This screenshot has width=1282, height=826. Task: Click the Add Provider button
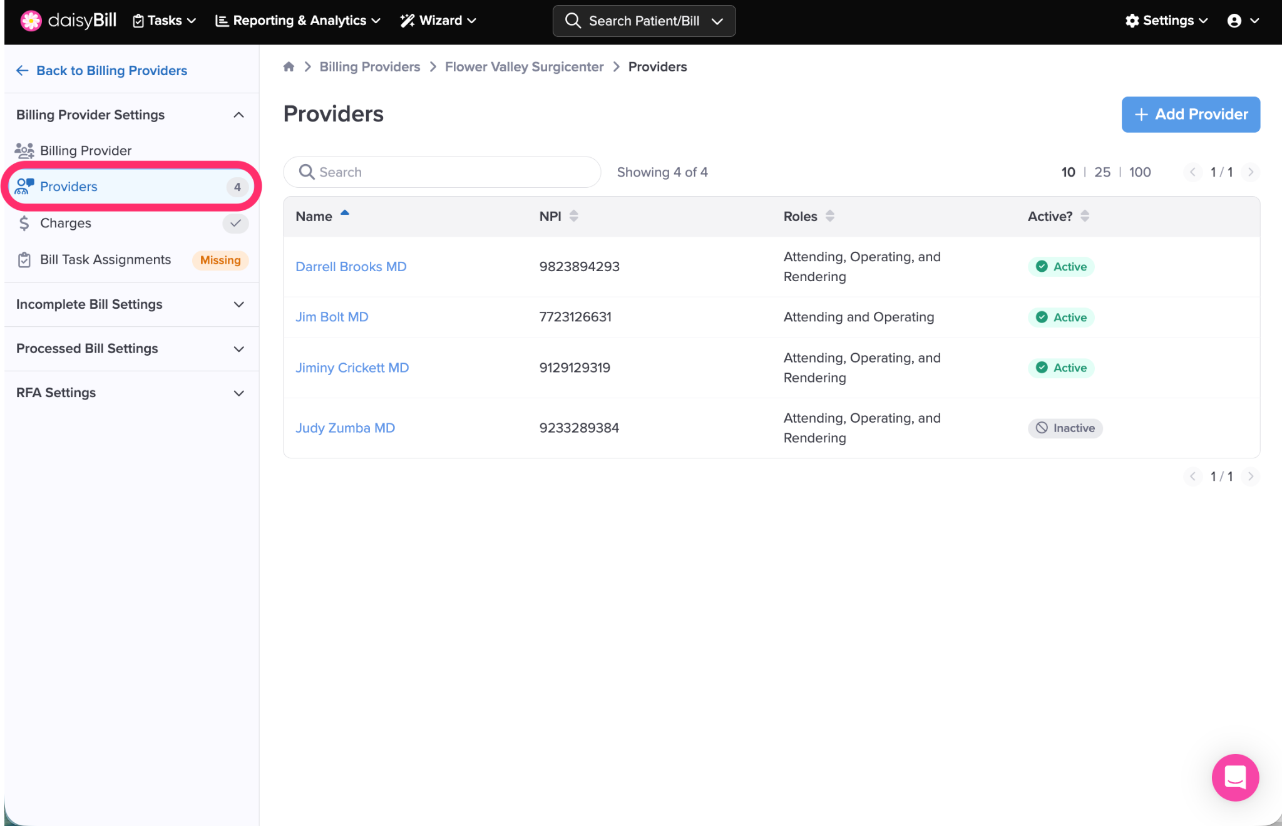(x=1190, y=114)
